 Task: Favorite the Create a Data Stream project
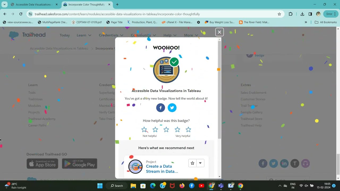[192, 163]
